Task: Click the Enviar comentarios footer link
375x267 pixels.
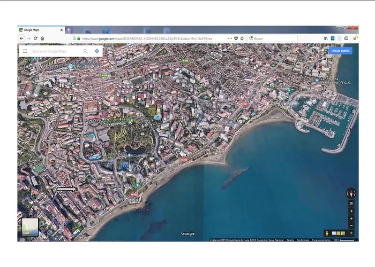Action: coord(321,240)
